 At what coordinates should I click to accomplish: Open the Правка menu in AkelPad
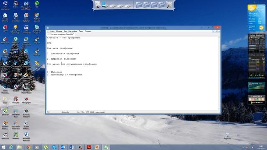(x=59, y=31)
